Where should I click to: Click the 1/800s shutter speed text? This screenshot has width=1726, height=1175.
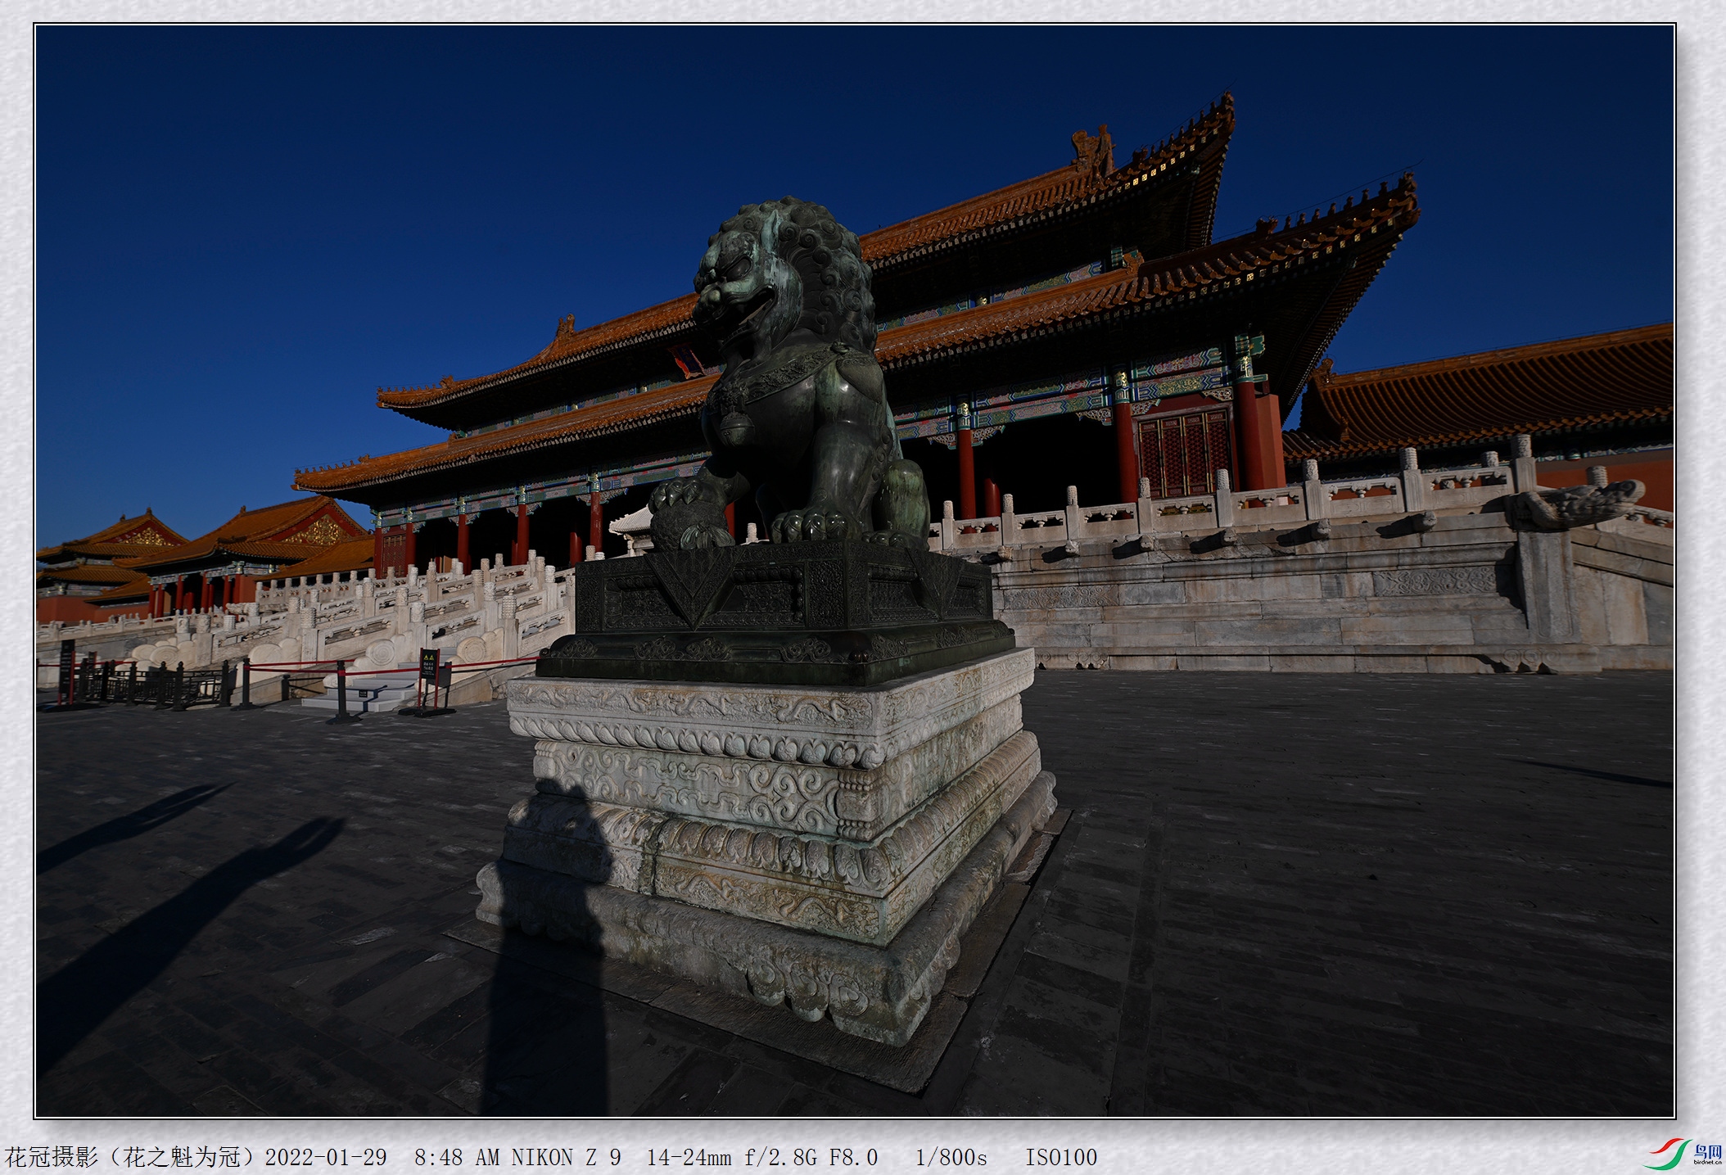coord(951,1157)
